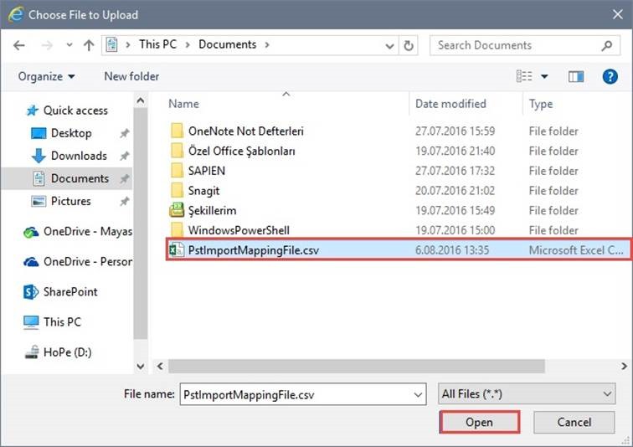Screen dimensions: 633x447
Task: Click the horizontal scrollbar thumb
Action: point(357,367)
